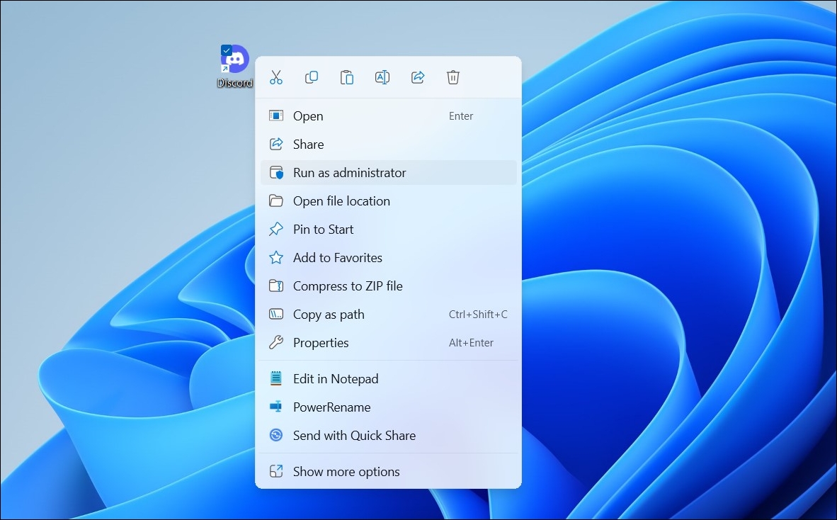Image resolution: width=837 pixels, height=520 pixels.
Task: Compress the shortcut to a ZIP file
Action: tap(348, 286)
